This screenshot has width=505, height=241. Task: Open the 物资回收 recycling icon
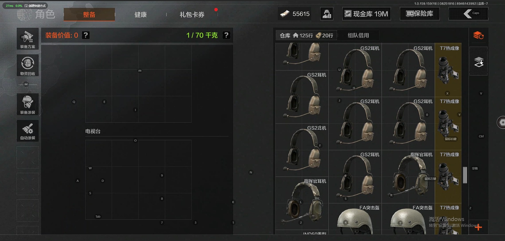28,66
